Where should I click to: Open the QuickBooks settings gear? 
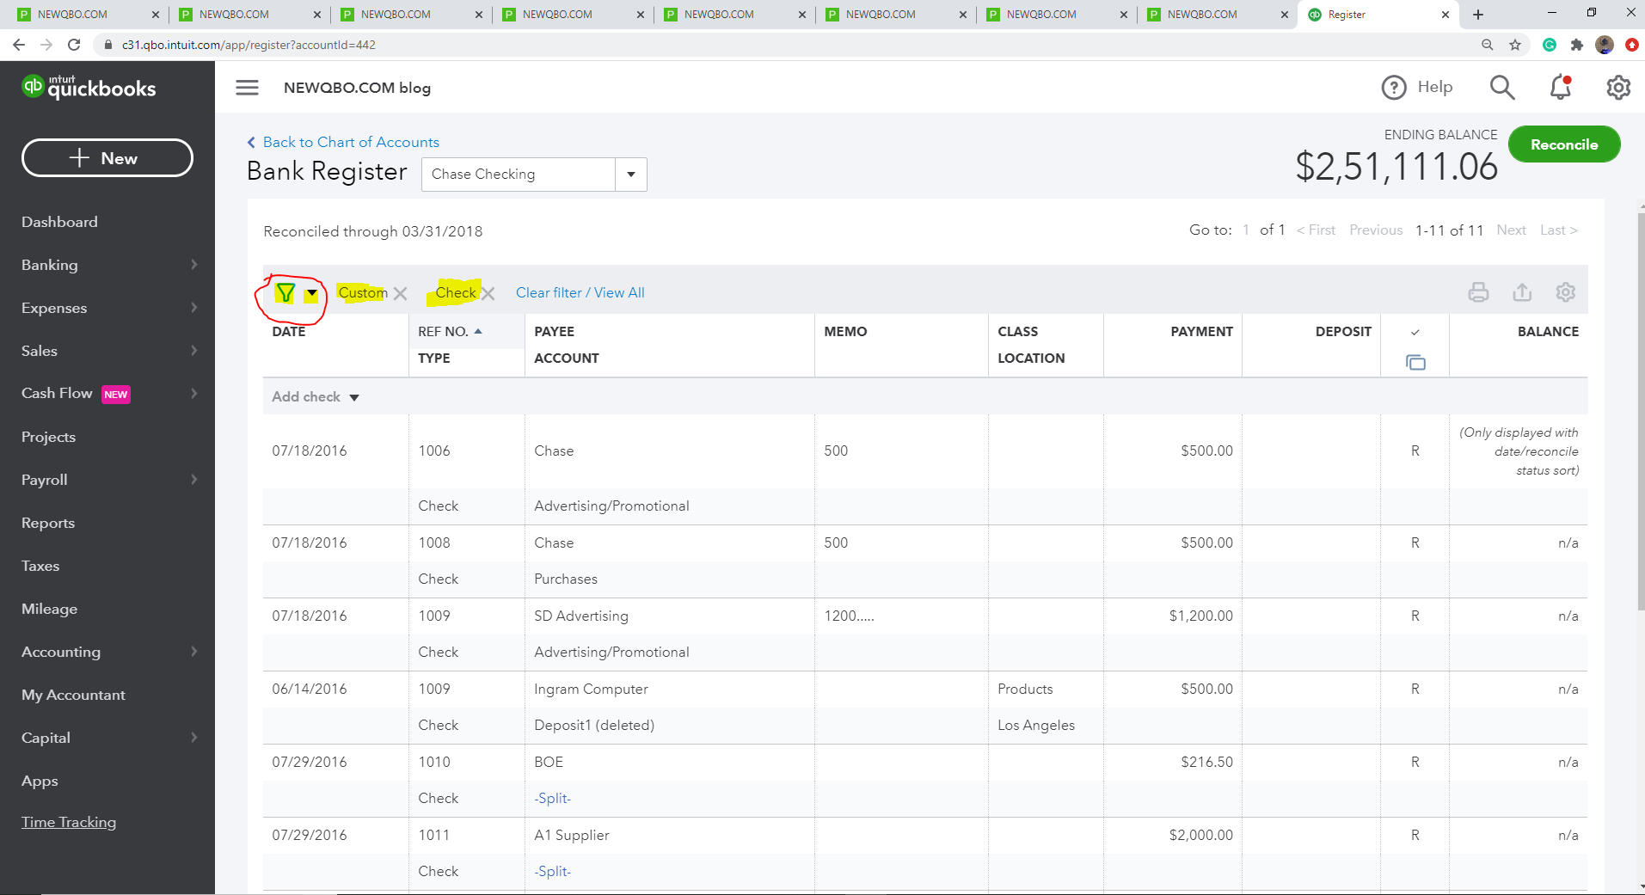[1618, 87]
